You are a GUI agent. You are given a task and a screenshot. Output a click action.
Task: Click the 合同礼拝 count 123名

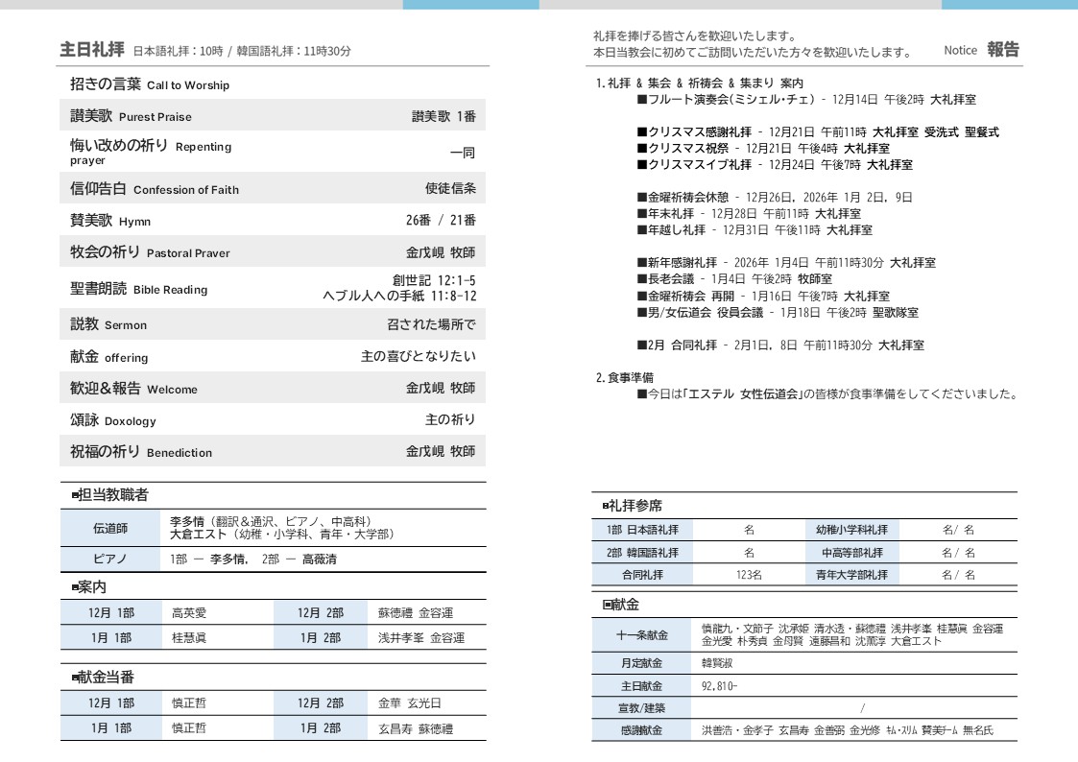[749, 576]
